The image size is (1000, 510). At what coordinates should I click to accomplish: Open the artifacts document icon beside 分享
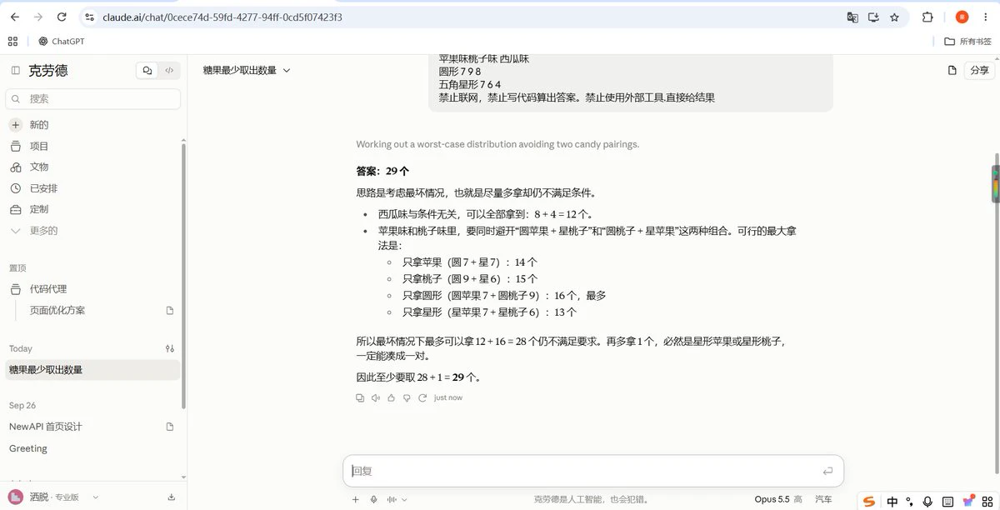tap(952, 71)
